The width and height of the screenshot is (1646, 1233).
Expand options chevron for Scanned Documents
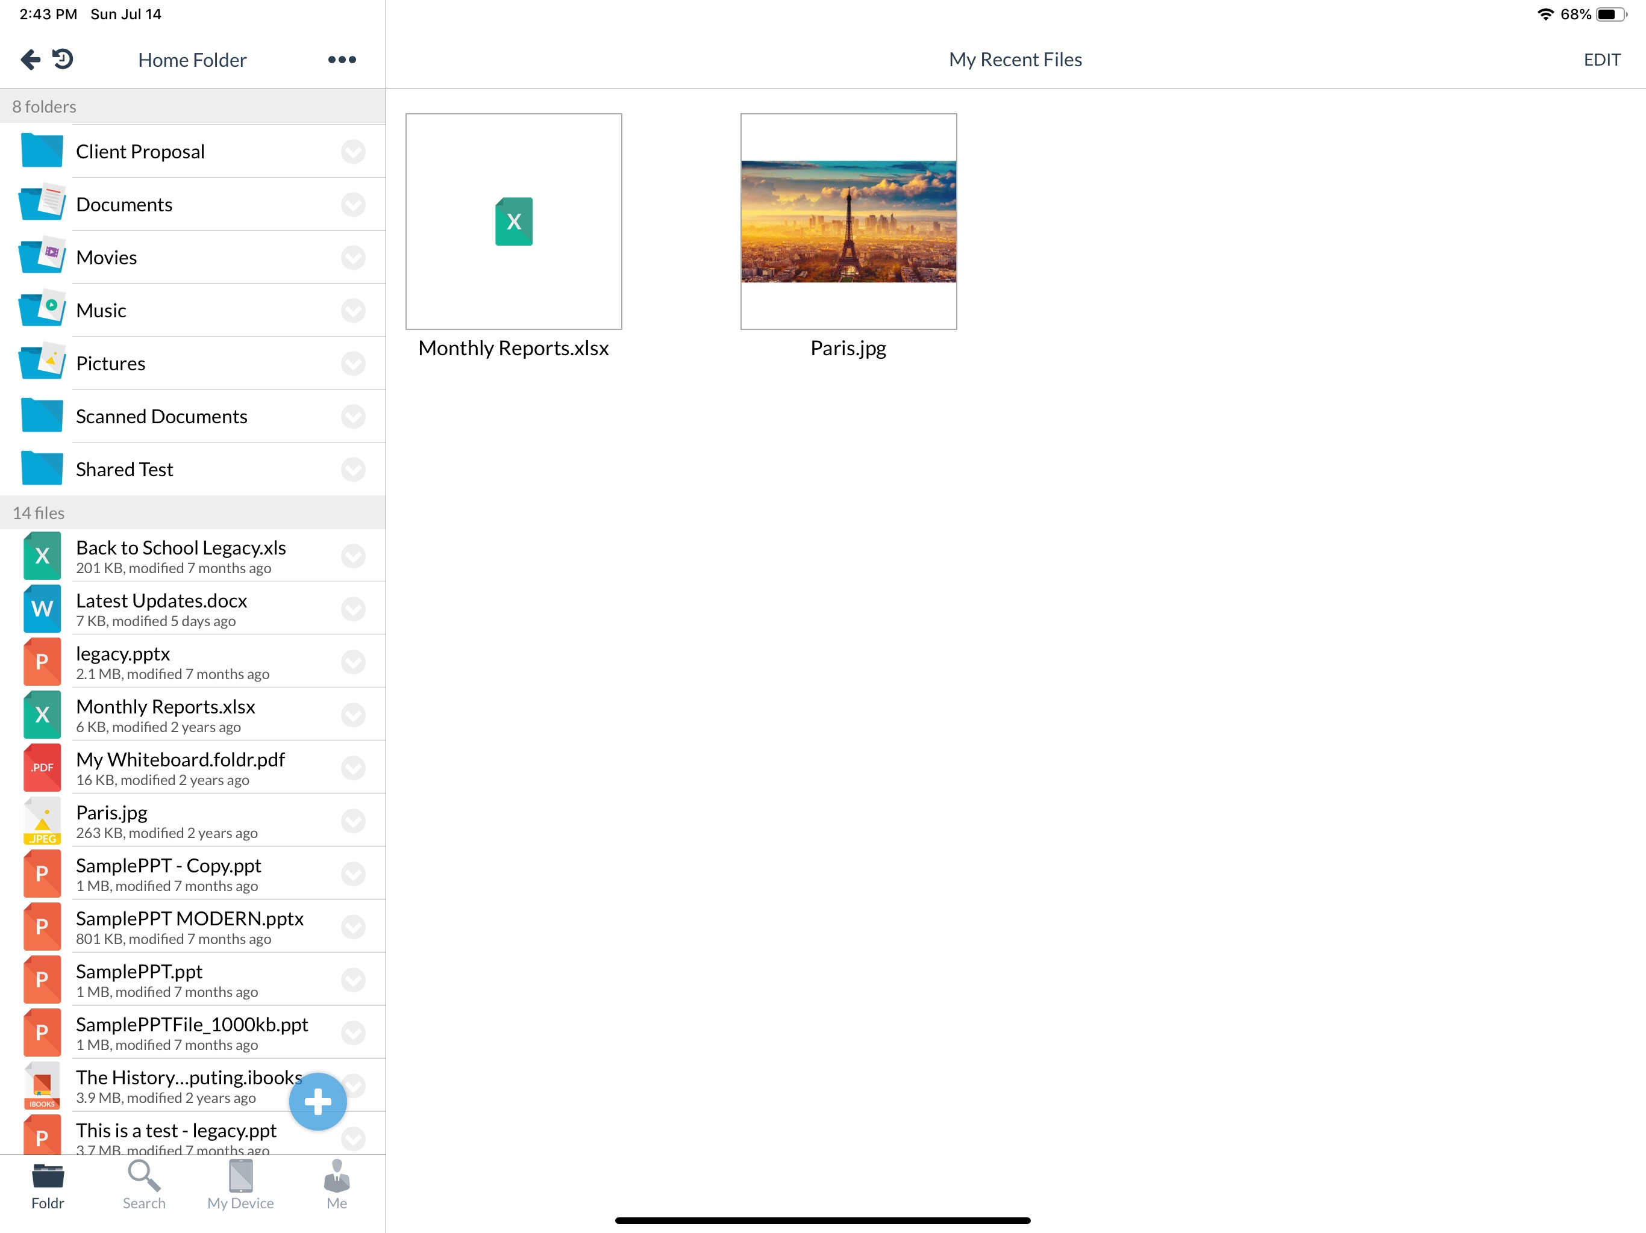point(354,415)
